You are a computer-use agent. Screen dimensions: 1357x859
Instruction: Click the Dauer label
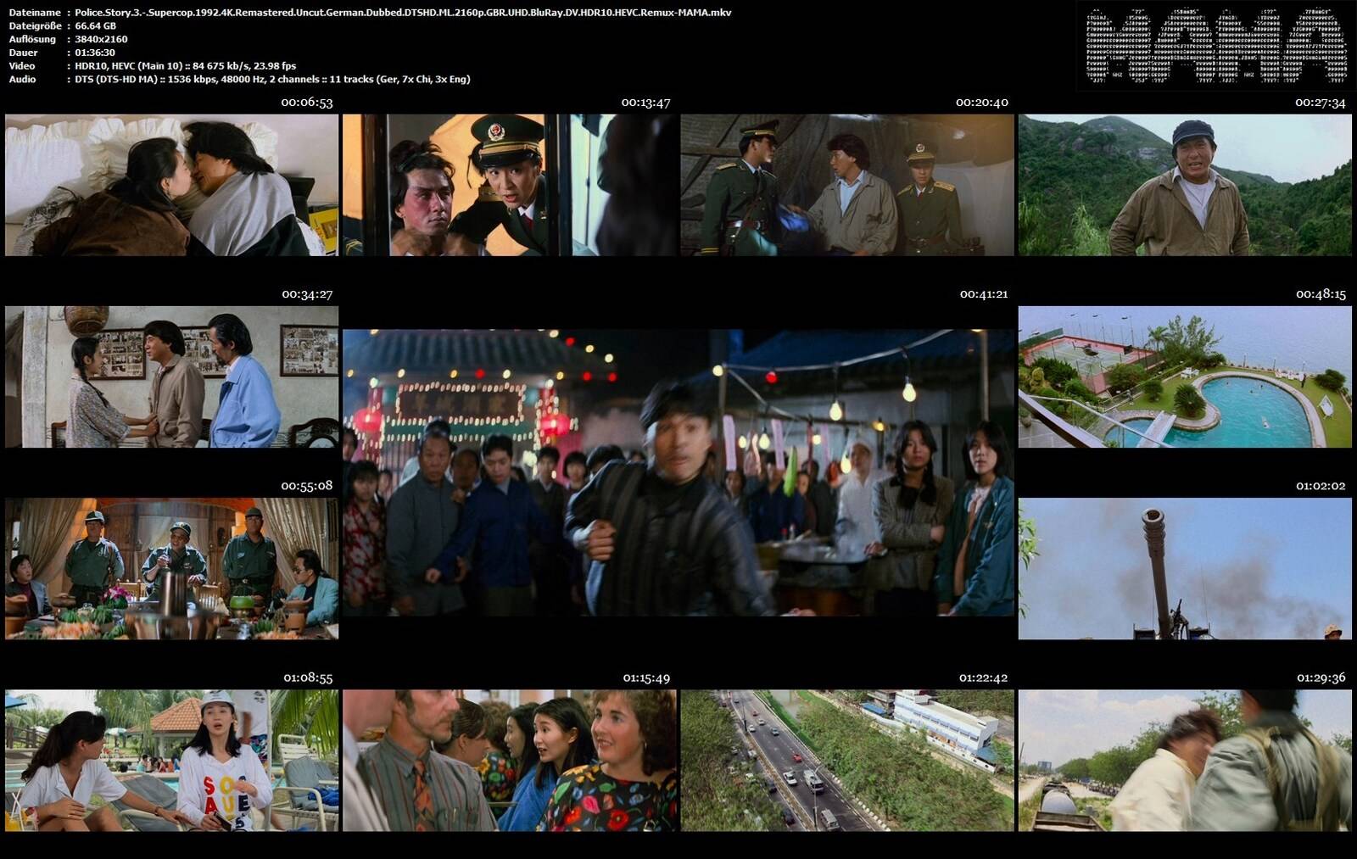(x=24, y=53)
